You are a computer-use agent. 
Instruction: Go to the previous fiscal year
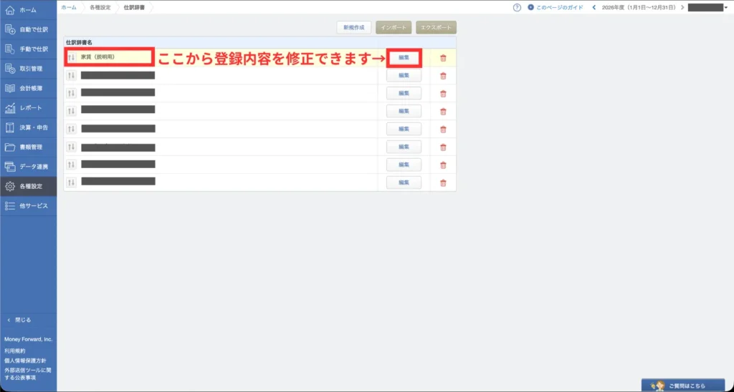(594, 7)
